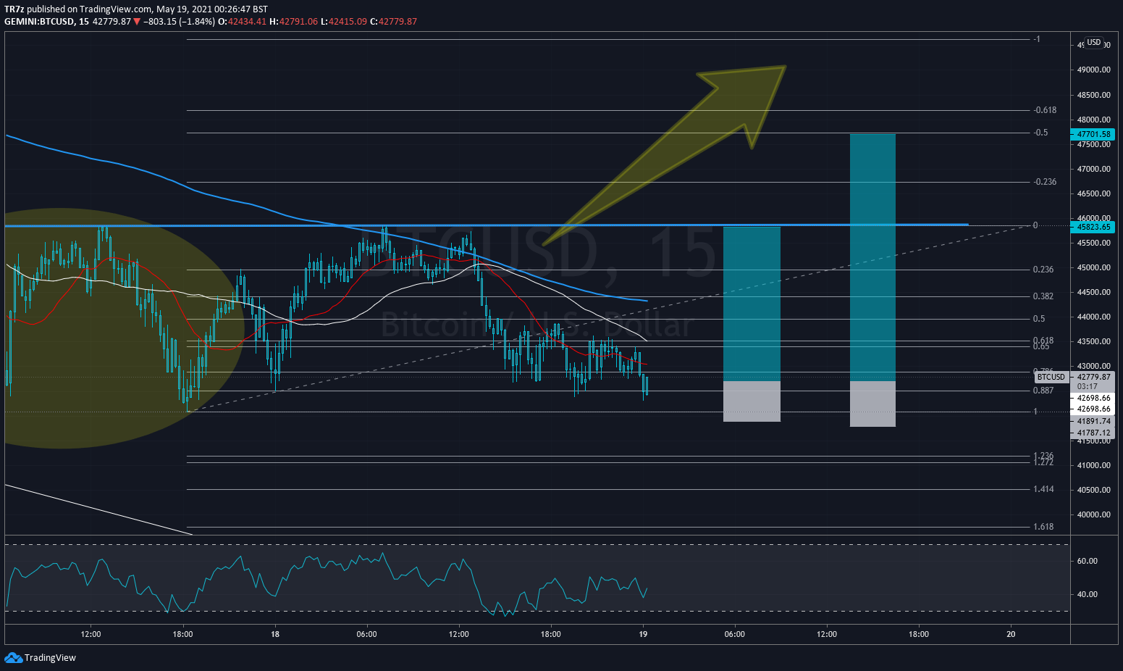Select the long position box targeting 45823.65
This screenshot has width=1123, height=671.
752,324
